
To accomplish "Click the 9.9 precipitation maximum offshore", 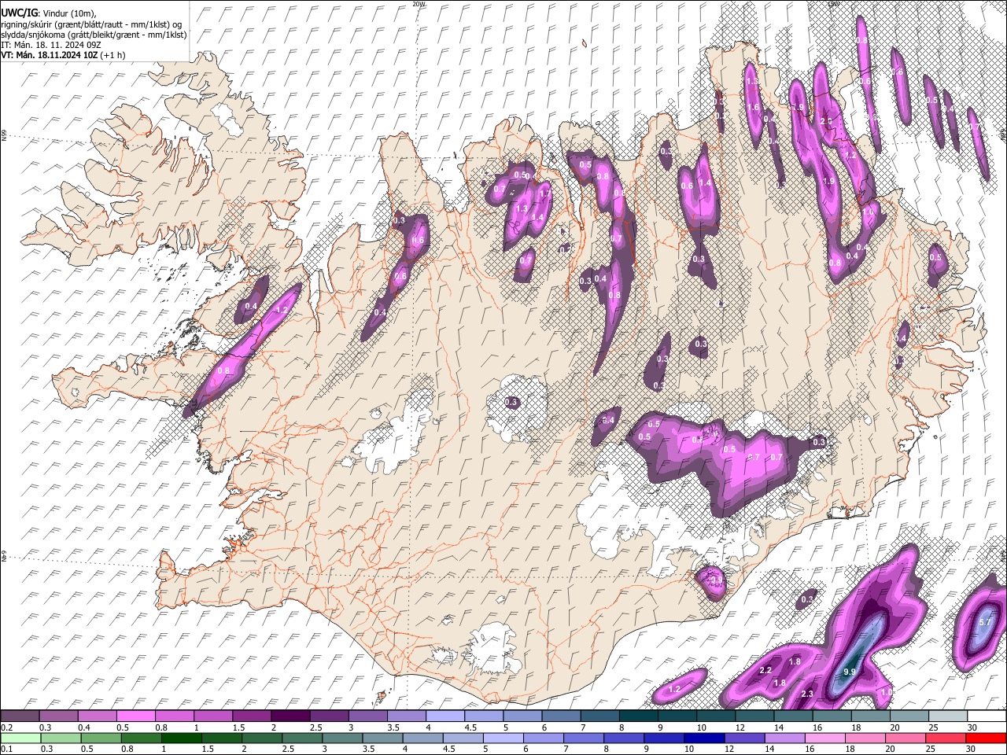I will pyautogui.click(x=849, y=672).
